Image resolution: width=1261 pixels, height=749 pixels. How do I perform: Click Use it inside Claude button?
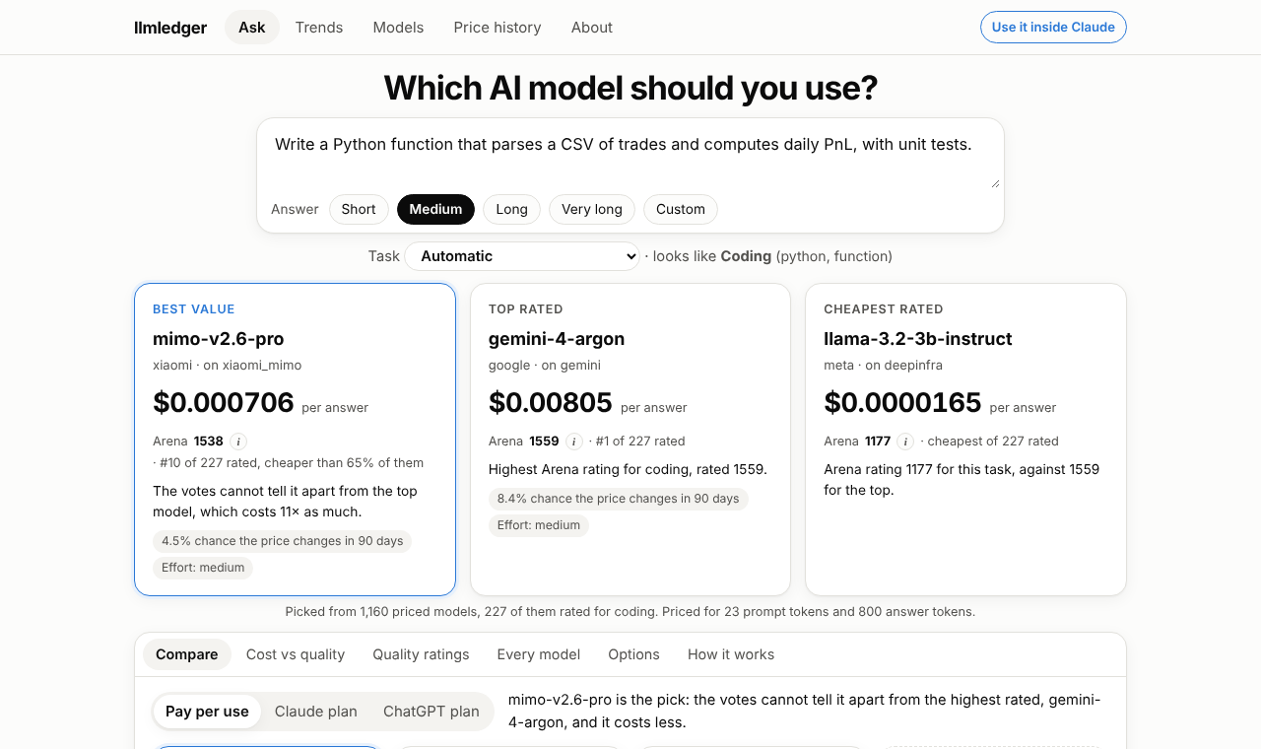pos(1053,28)
